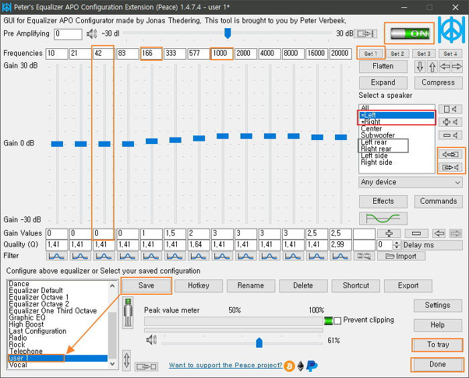Click the person figure icon

128,313
